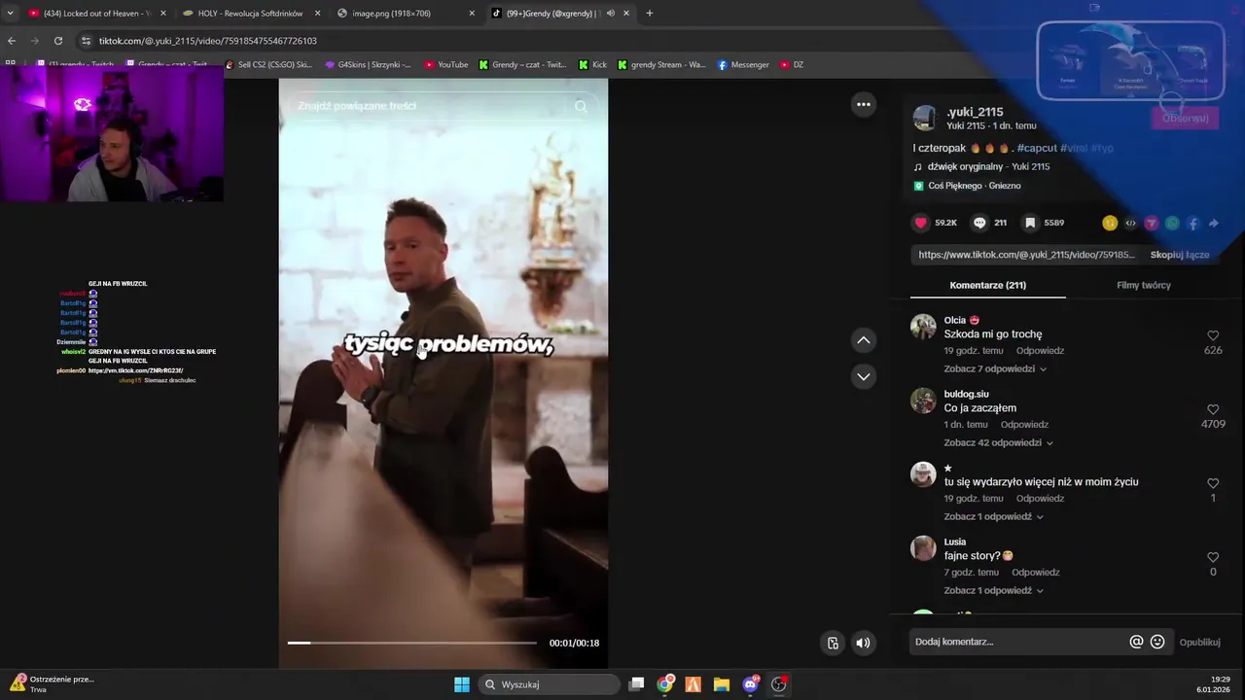Click the browser address bar URL

(x=208, y=41)
